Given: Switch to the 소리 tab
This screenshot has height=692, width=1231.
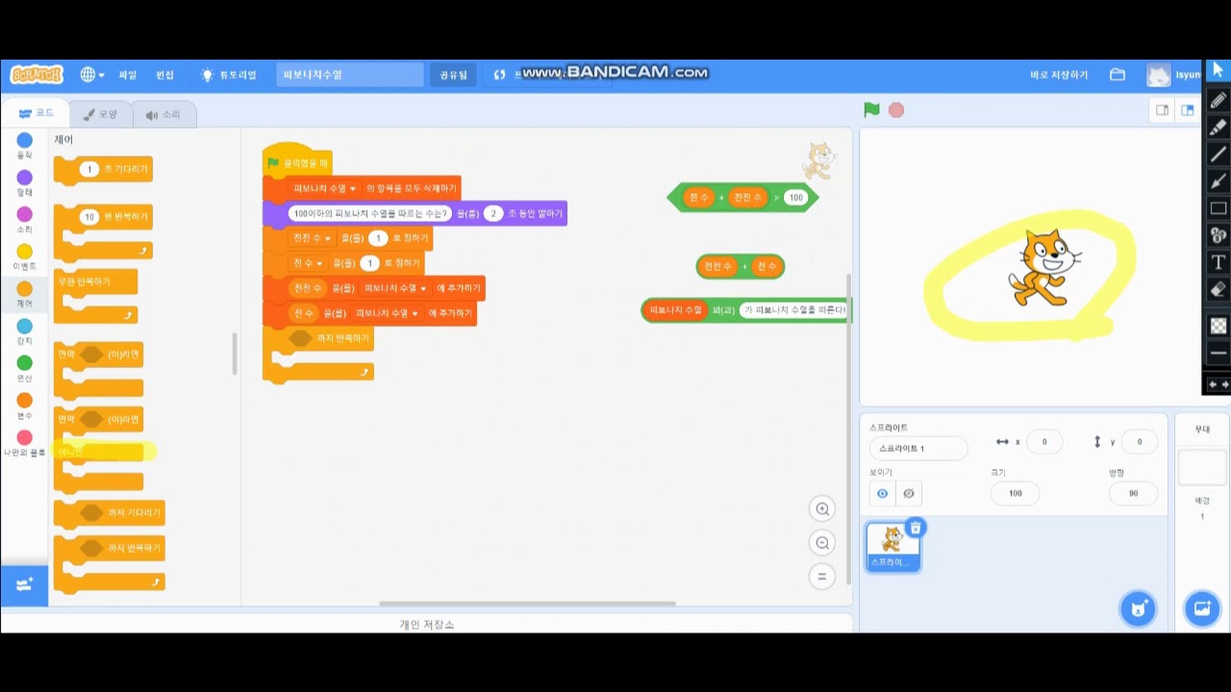Looking at the screenshot, I should [163, 114].
